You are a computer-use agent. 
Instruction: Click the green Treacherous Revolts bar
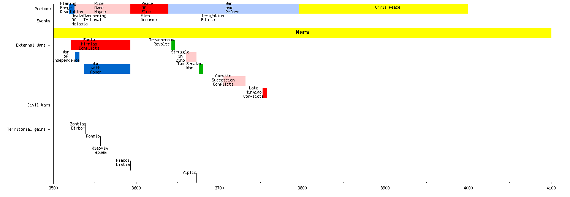[x=173, y=45]
